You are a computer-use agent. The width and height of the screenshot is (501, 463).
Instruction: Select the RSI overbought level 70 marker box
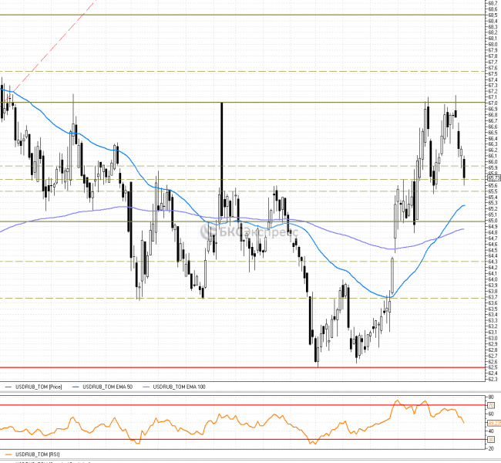(490, 404)
